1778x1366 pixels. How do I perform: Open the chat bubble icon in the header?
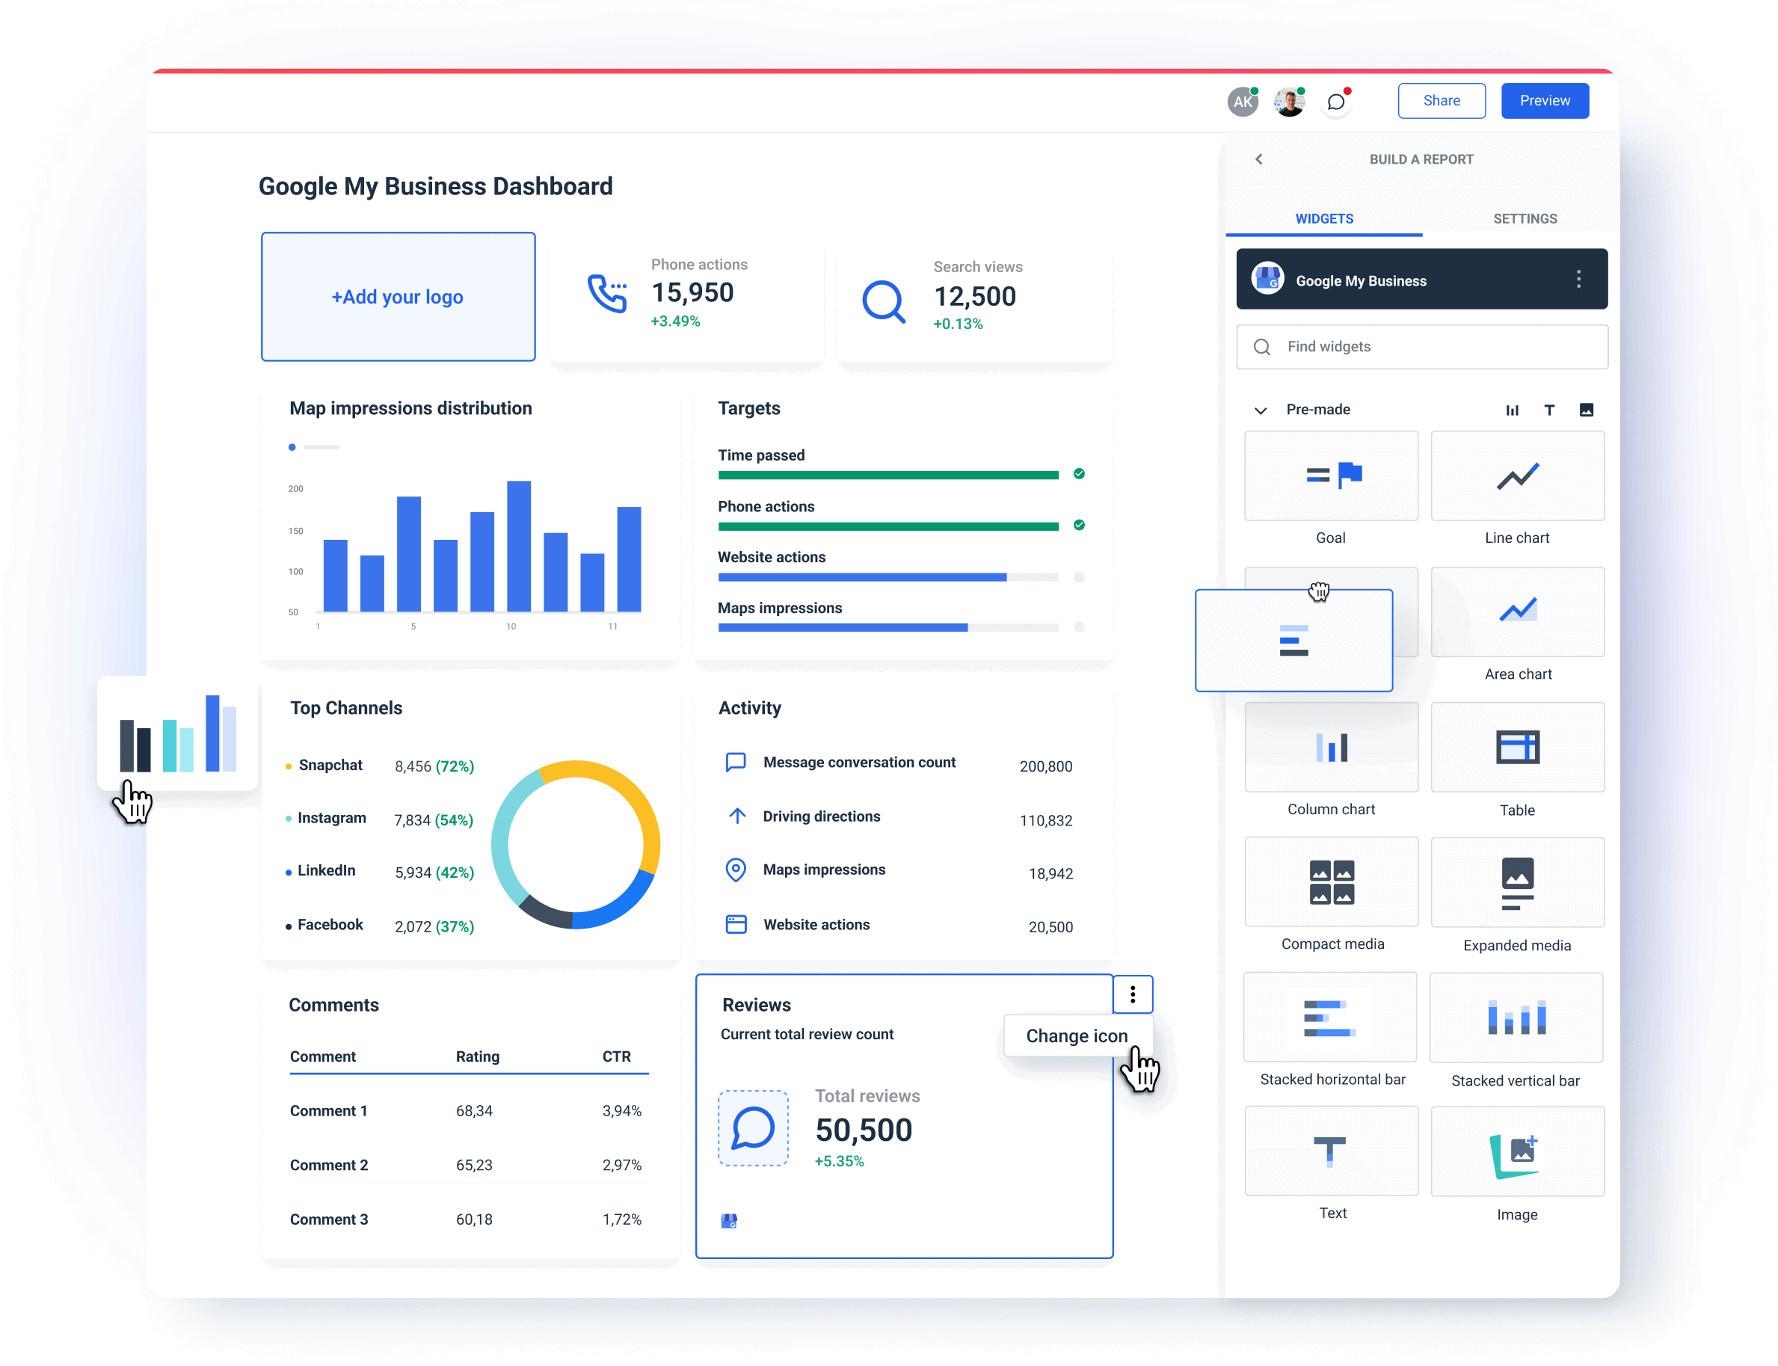click(x=1335, y=100)
